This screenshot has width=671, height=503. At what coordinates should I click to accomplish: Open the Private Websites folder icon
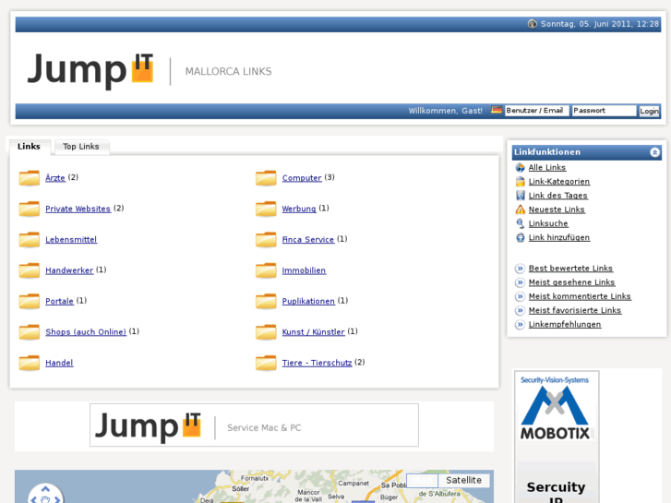pyautogui.click(x=30, y=209)
